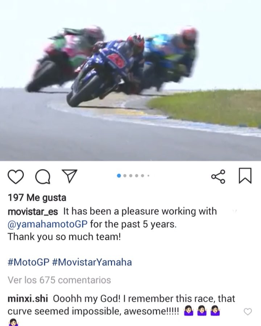Viewport: 261px width, 326px height.
Task: Send post via the paper plane icon
Action: [70, 176]
